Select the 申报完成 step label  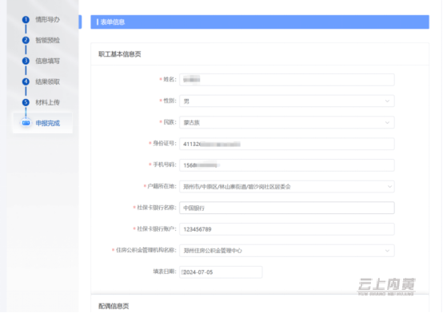pyautogui.click(x=47, y=123)
